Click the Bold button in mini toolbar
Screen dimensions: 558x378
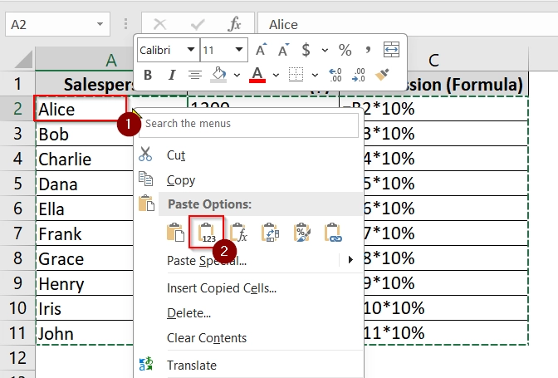(x=148, y=75)
